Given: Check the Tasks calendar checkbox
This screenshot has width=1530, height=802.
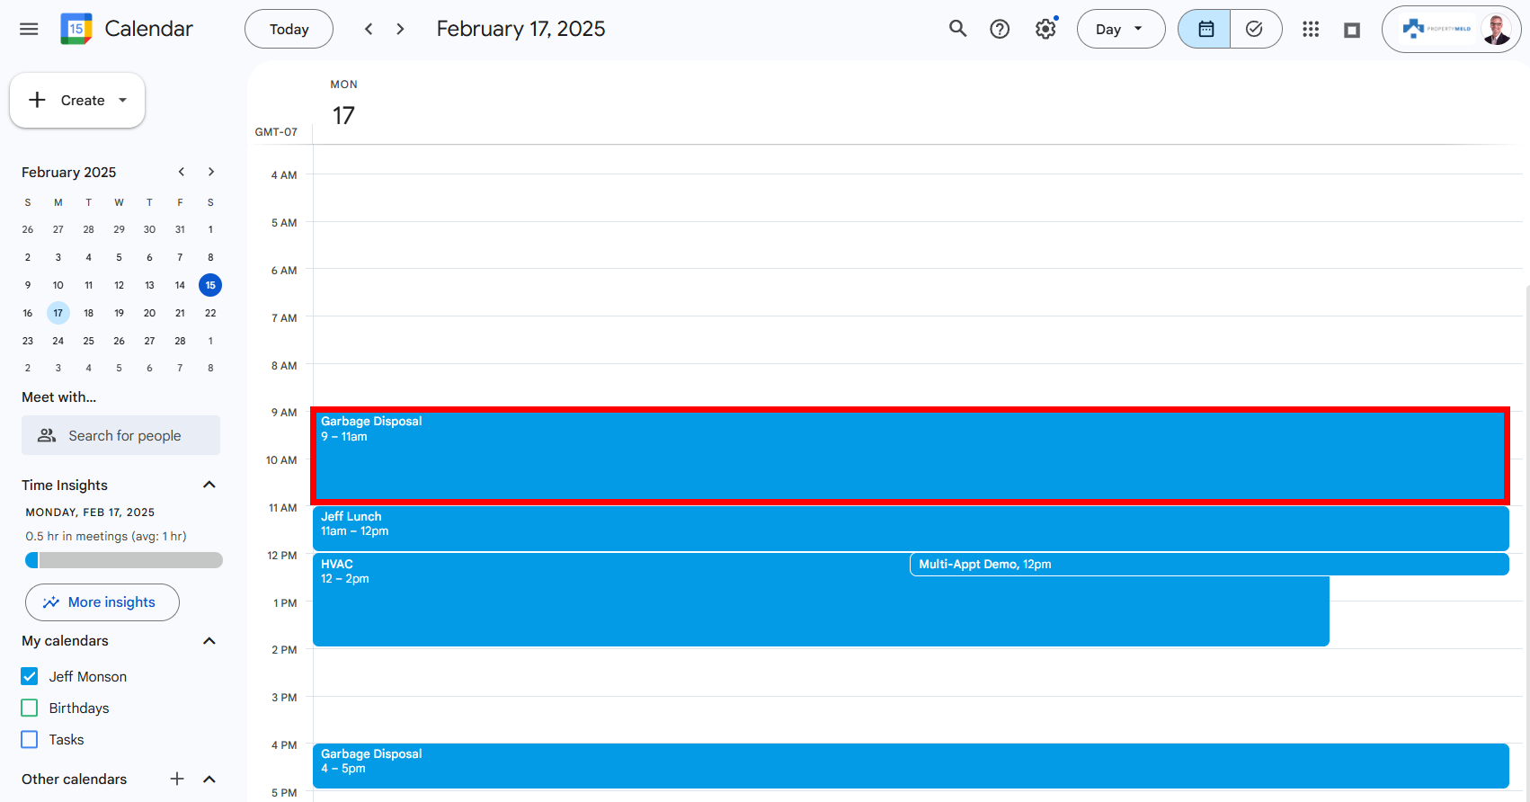Looking at the screenshot, I should click(x=30, y=739).
